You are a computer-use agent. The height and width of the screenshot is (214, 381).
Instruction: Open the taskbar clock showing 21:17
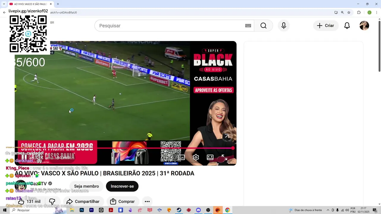363,210
